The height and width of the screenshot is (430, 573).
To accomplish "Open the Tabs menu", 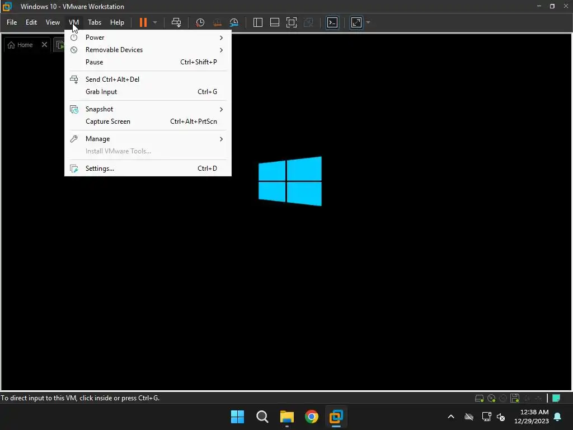I will [95, 22].
